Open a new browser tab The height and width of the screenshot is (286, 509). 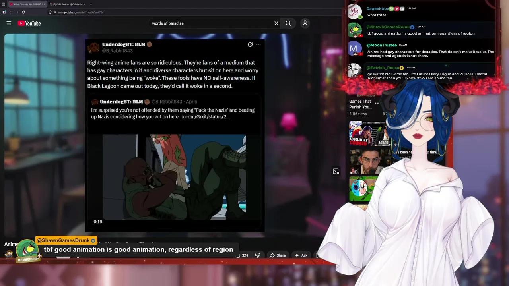click(x=91, y=4)
